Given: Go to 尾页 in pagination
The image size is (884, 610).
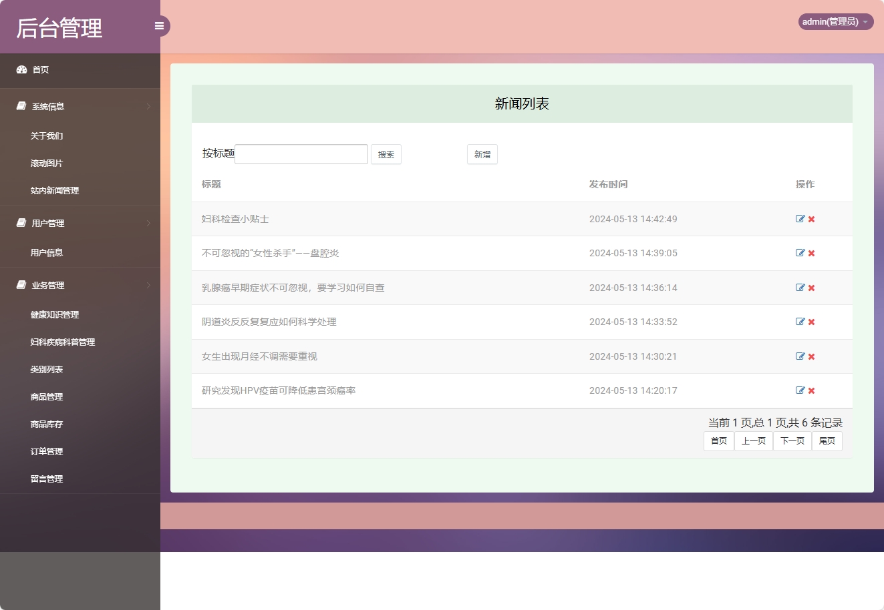Looking at the screenshot, I should [x=827, y=440].
